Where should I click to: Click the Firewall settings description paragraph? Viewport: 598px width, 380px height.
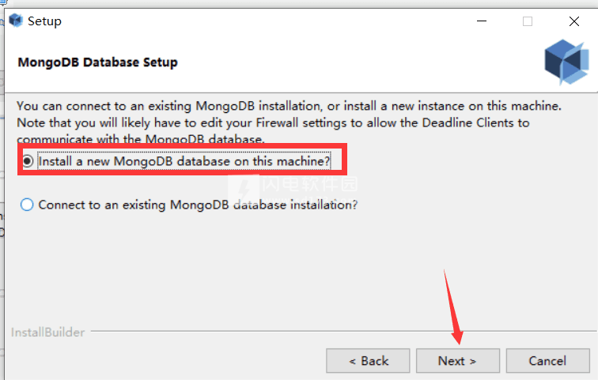pos(289,122)
